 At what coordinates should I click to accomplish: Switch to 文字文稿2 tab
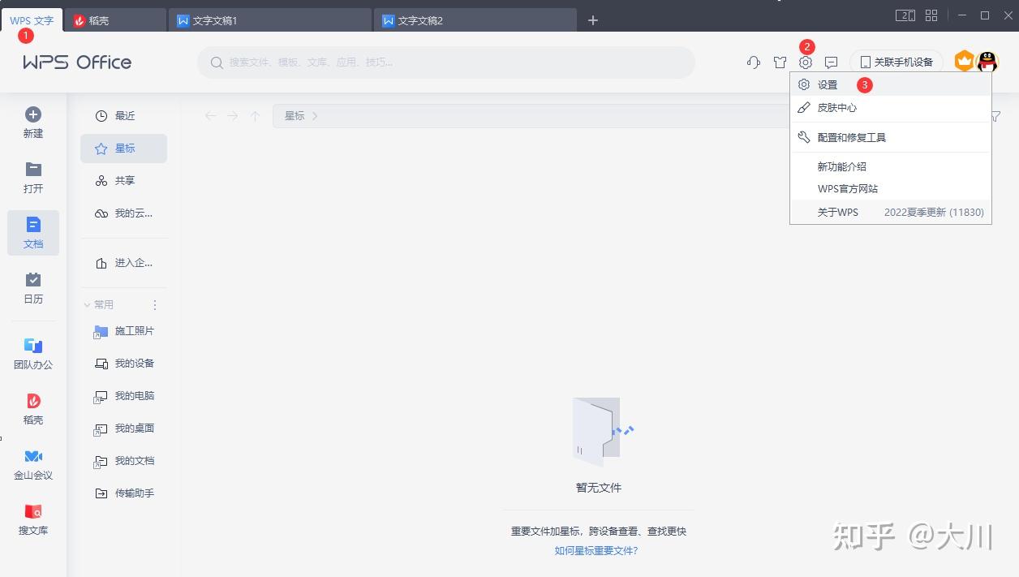474,20
